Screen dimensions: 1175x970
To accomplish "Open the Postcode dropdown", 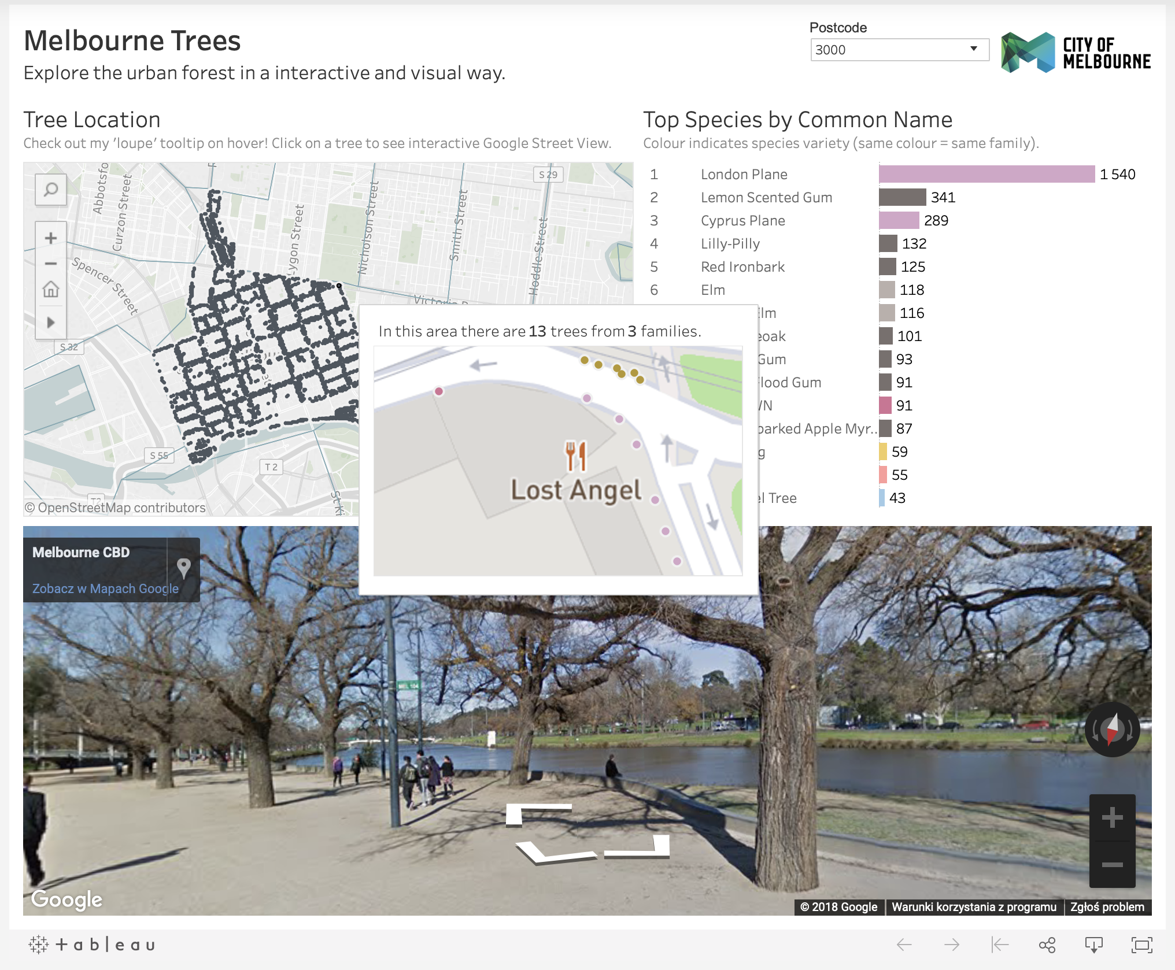I will click(899, 50).
